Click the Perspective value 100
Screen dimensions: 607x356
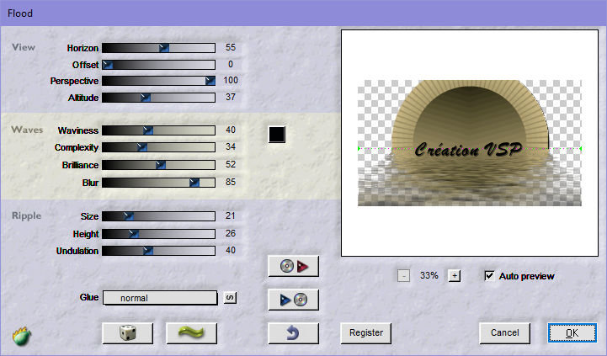coord(231,80)
